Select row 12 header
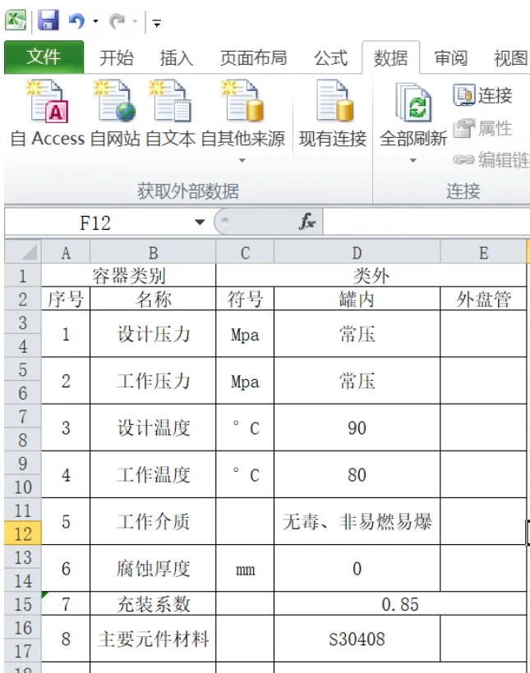 point(23,533)
